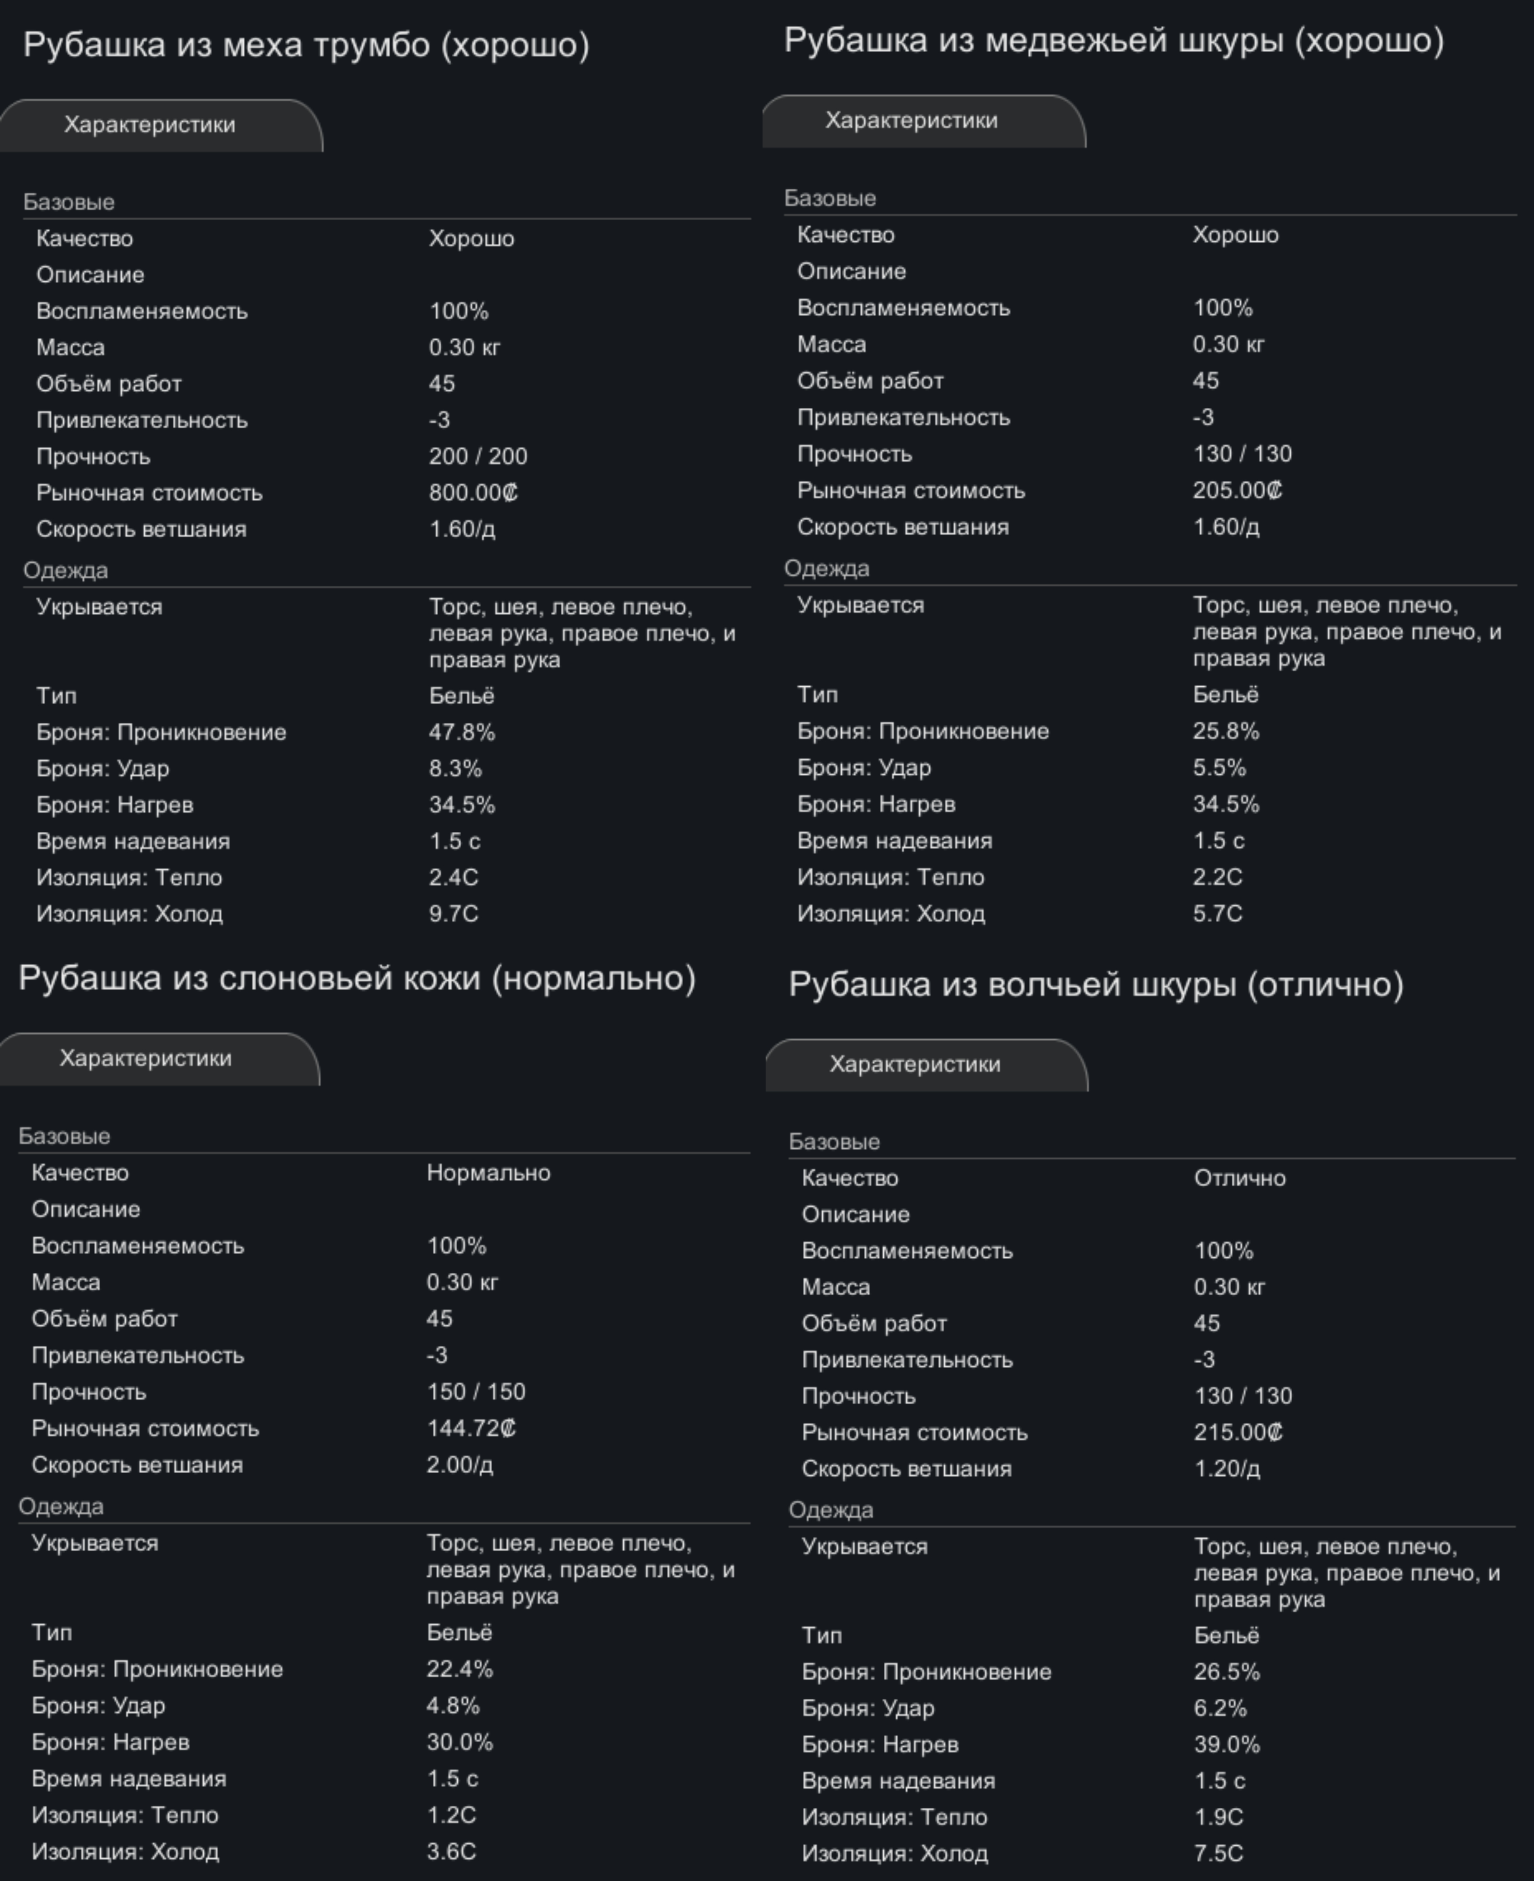
Task: Select Характеристики tab for волчьей шкуры shirt
Action: click(x=915, y=1064)
